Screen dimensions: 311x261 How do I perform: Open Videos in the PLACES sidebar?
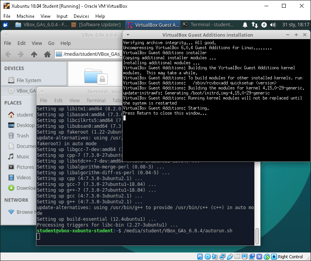click(19, 177)
